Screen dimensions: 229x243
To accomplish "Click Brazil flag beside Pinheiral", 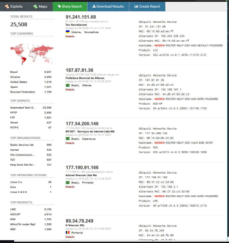I will (x=68, y=182).
